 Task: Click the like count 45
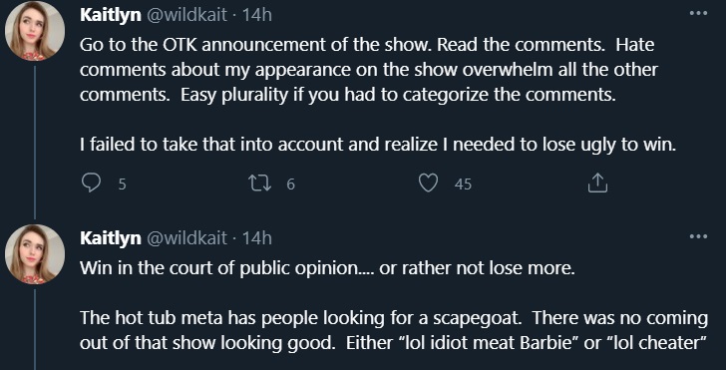(463, 185)
